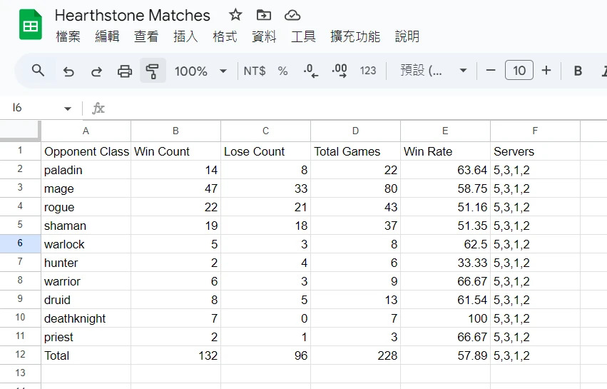Rename the Hearthstone Matches title

point(133,16)
